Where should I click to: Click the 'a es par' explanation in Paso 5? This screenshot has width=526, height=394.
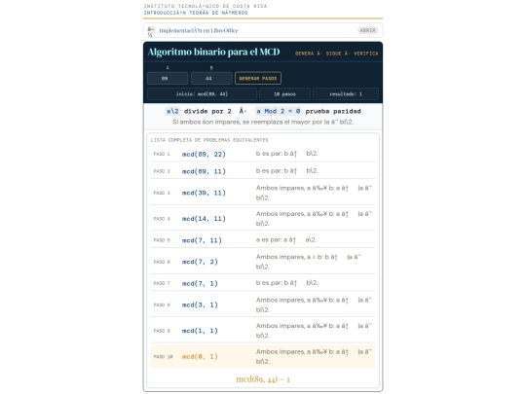click(286, 240)
